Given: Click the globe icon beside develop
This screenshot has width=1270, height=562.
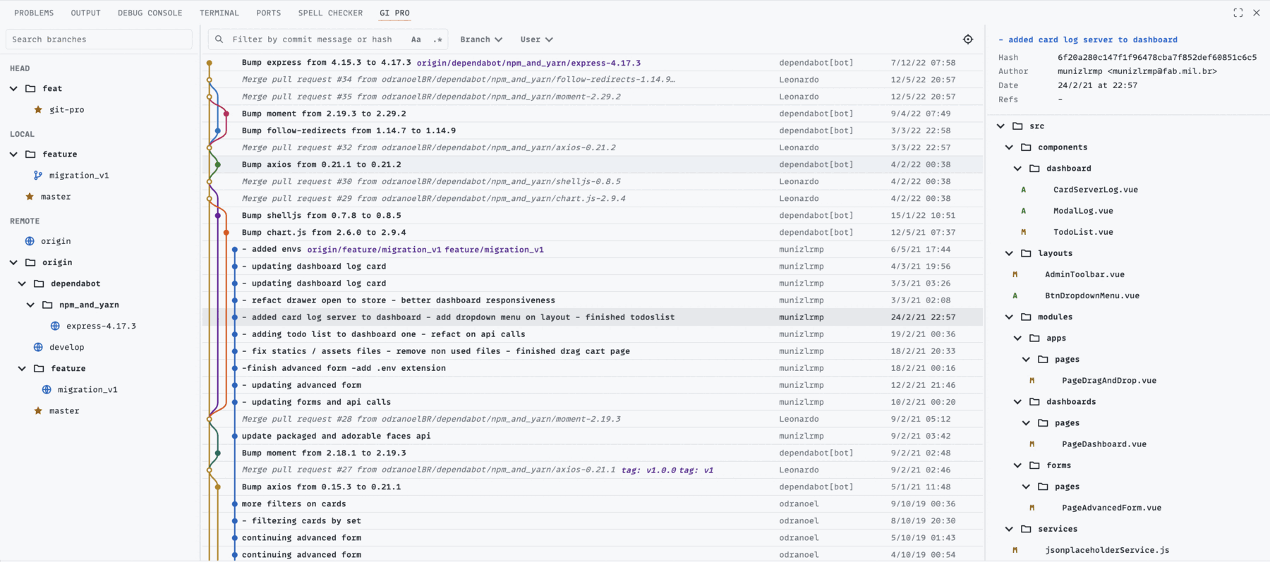Looking at the screenshot, I should (x=38, y=347).
